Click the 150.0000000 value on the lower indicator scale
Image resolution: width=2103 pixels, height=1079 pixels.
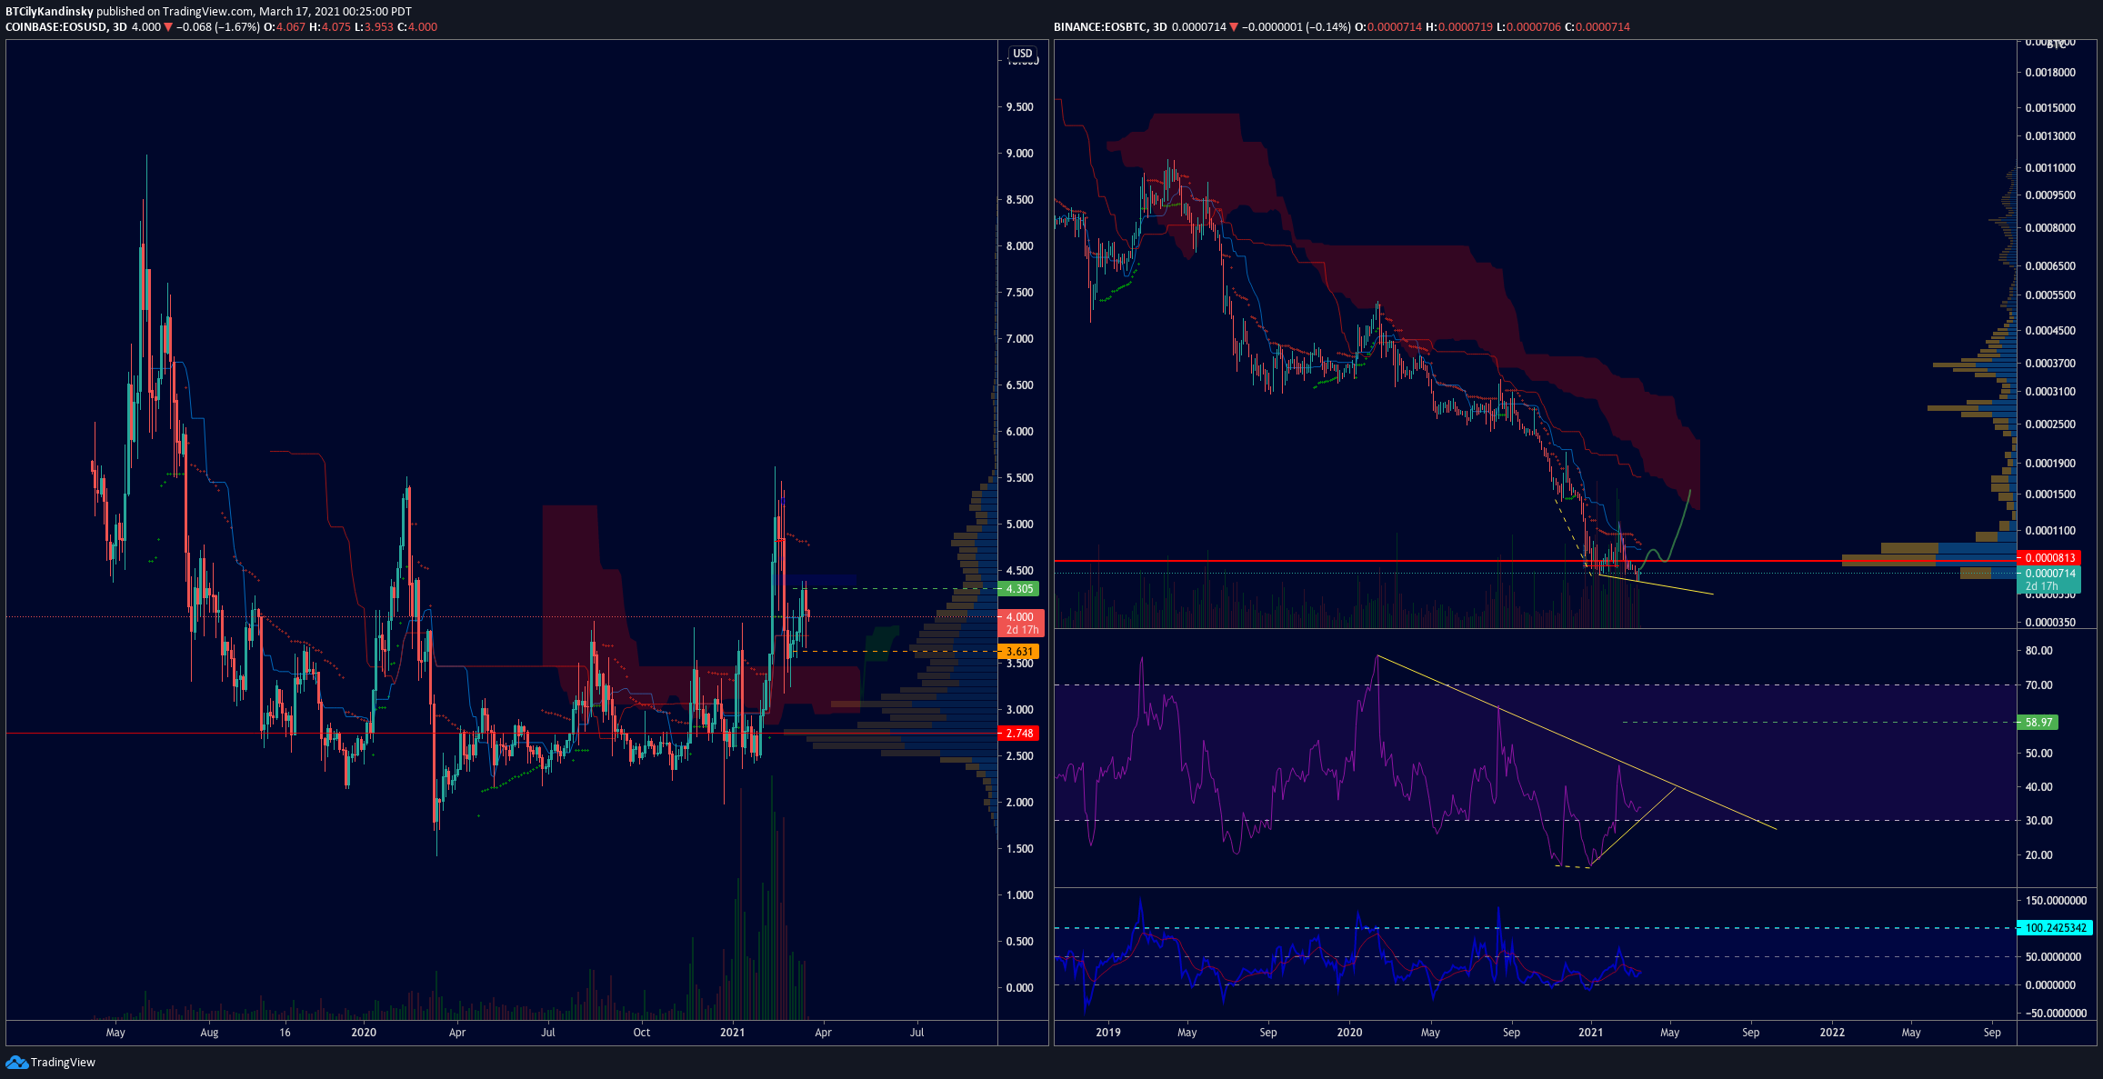click(2056, 901)
